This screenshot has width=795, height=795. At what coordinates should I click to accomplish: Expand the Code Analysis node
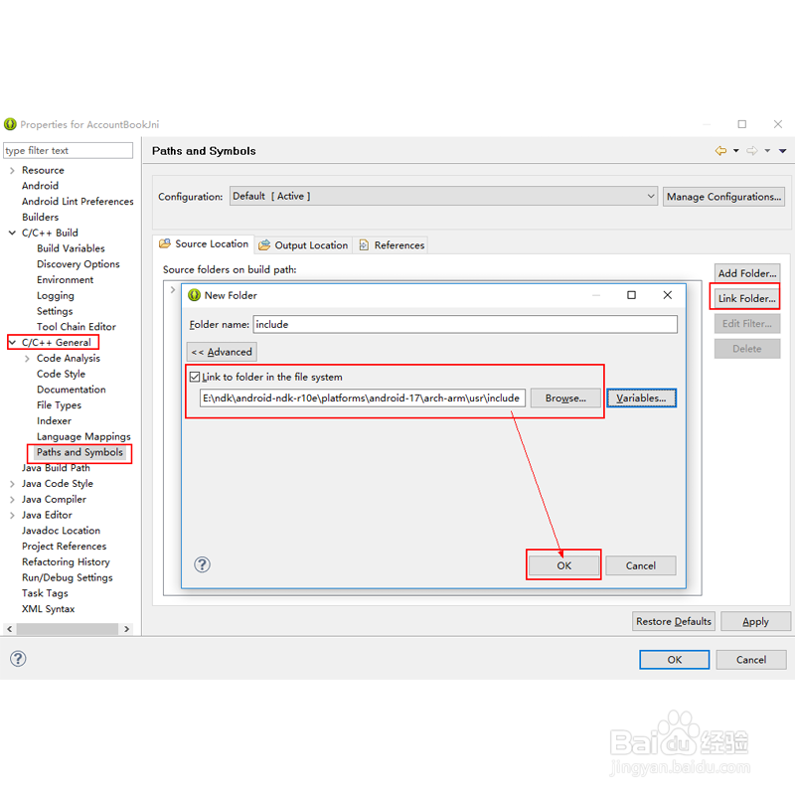click(x=28, y=359)
